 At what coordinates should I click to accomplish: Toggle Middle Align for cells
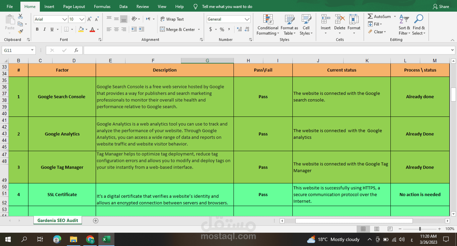click(x=116, y=19)
